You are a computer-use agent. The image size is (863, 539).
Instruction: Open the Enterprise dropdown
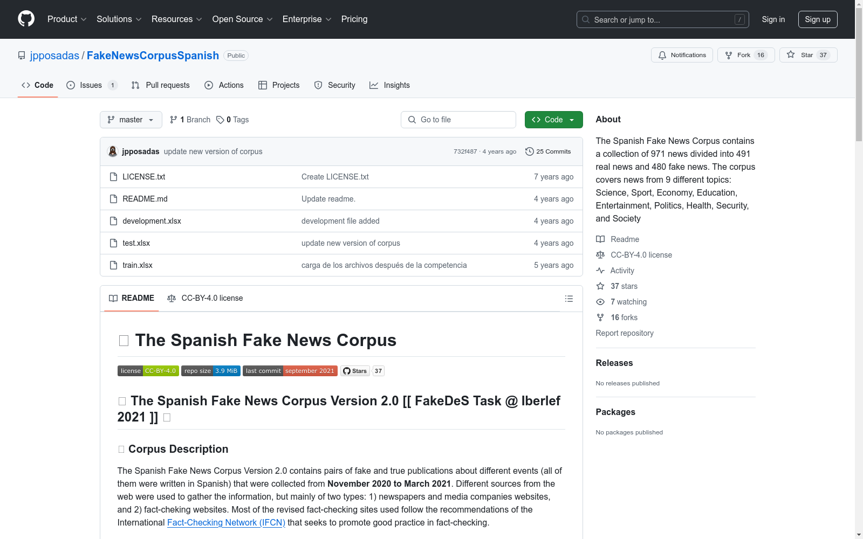[x=307, y=19]
